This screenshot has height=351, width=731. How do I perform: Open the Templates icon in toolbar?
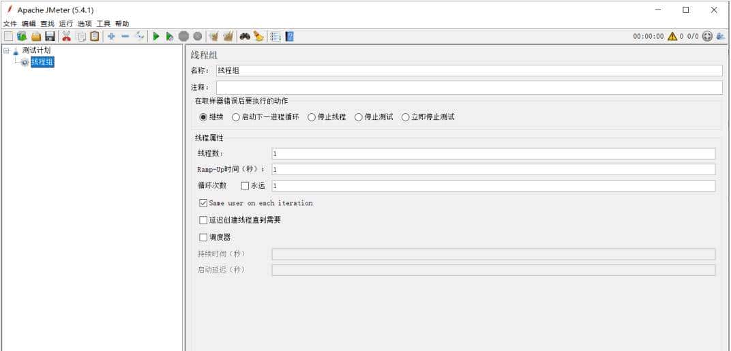coord(22,36)
